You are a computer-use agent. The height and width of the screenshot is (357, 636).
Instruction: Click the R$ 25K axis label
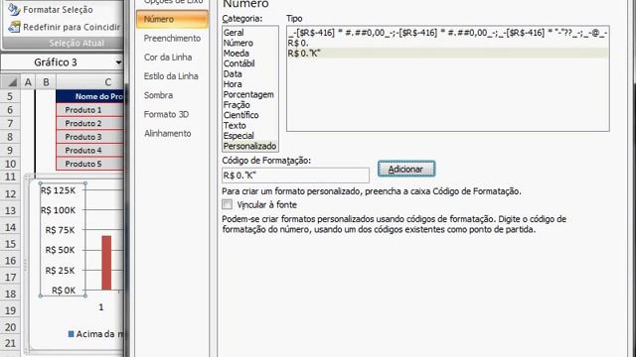coord(60,270)
